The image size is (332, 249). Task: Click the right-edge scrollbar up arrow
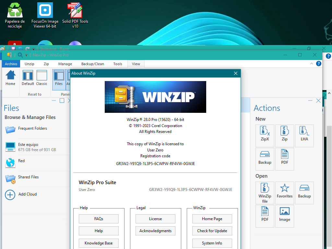[329, 93]
